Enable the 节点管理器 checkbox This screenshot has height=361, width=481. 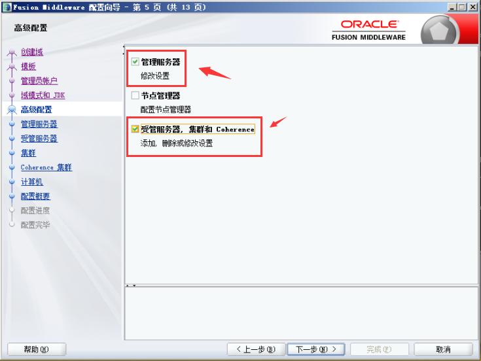[135, 95]
